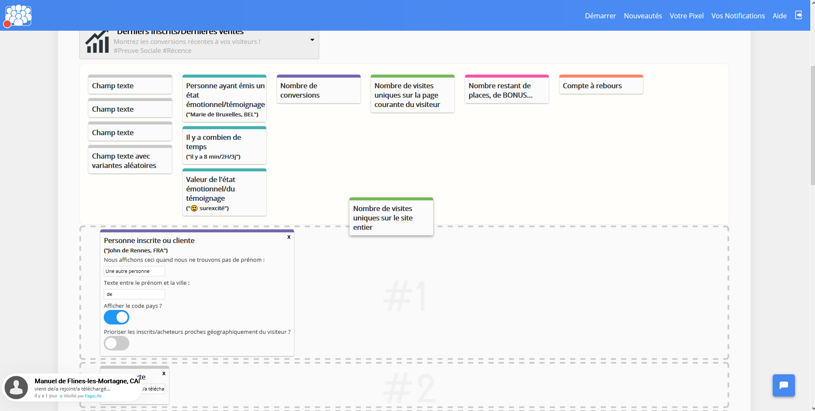Close the card in slot #2
Screen dimensions: 815x411
click(164, 373)
